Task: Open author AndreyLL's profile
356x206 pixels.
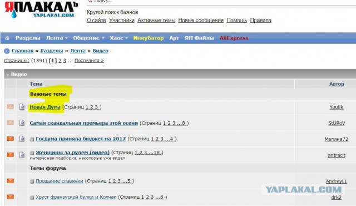Action: [336, 182]
